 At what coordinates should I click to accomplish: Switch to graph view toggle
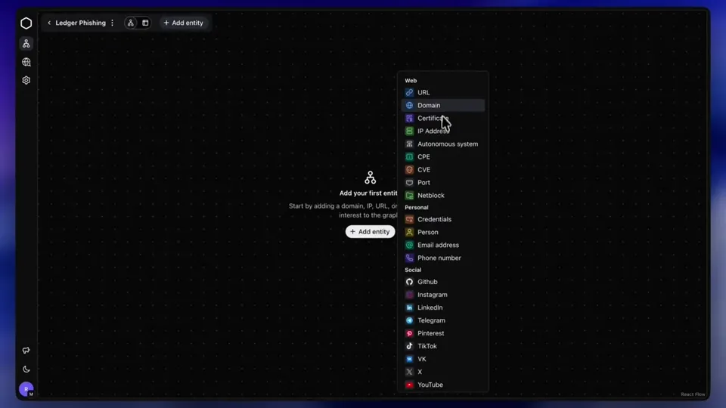pos(131,23)
